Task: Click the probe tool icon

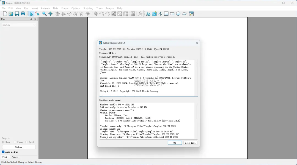Action: pyautogui.click(x=126, y=14)
